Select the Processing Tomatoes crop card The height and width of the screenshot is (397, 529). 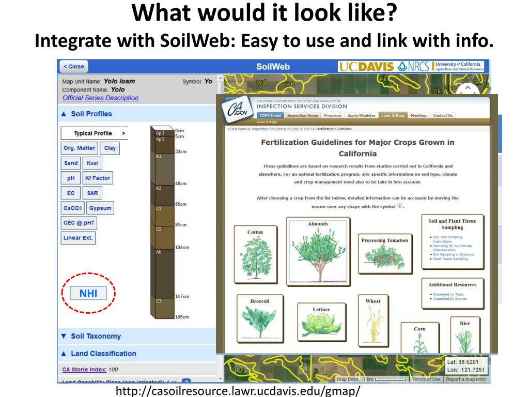click(x=385, y=253)
